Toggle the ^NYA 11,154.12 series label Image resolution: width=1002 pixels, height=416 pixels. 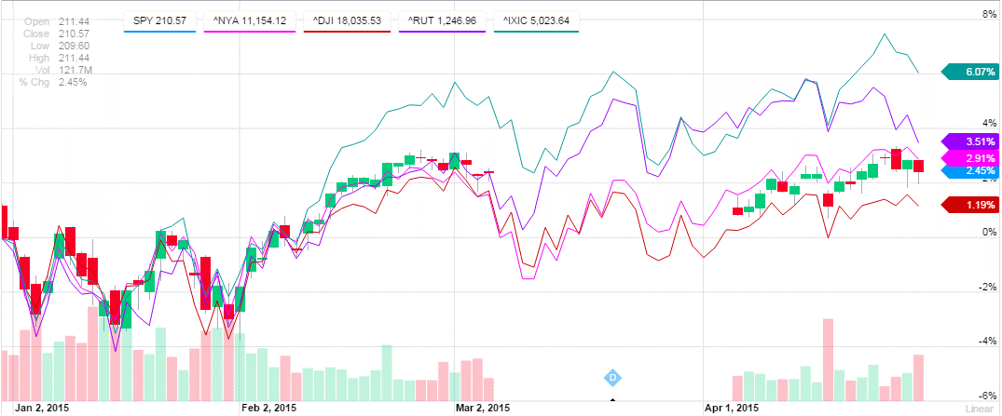(x=245, y=20)
